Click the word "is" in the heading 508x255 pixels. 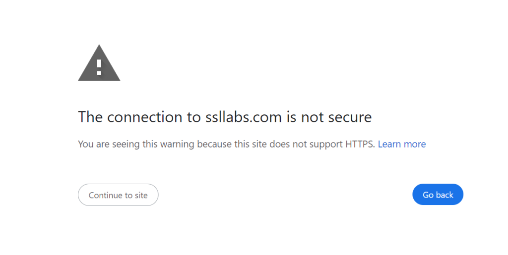(290, 117)
